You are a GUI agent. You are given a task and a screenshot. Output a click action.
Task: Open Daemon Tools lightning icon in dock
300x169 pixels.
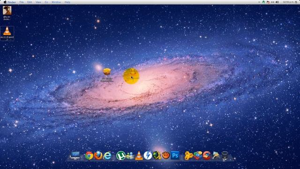point(148,155)
